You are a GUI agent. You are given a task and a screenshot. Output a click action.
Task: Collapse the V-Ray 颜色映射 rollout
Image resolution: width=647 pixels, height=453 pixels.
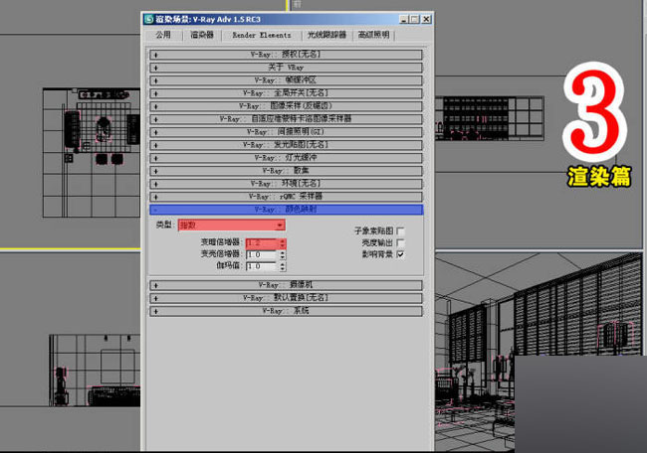(286, 210)
